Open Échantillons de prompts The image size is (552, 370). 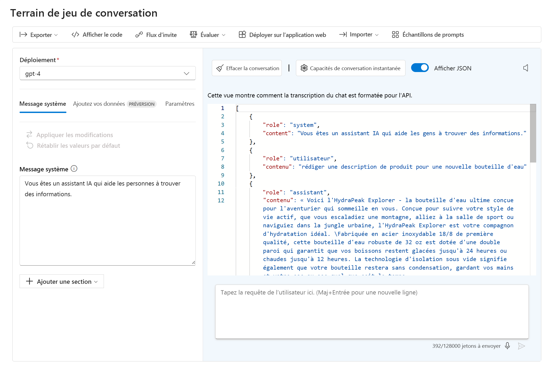(x=428, y=35)
